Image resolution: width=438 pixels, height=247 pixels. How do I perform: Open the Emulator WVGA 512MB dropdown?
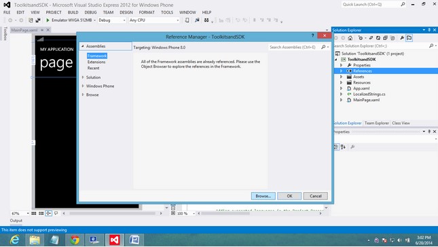click(94, 20)
